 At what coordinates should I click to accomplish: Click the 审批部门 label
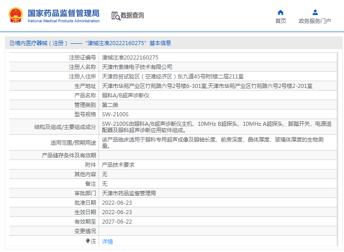[x=85, y=193]
